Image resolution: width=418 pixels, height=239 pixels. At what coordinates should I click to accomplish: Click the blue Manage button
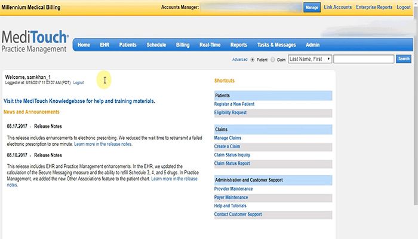(312, 7)
